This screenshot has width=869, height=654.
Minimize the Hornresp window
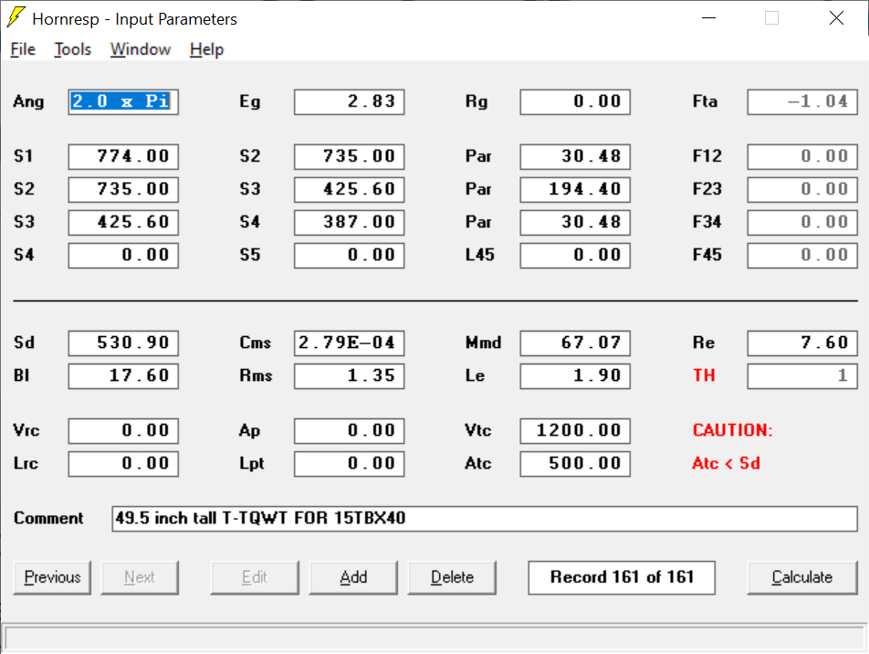click(708, 17)
